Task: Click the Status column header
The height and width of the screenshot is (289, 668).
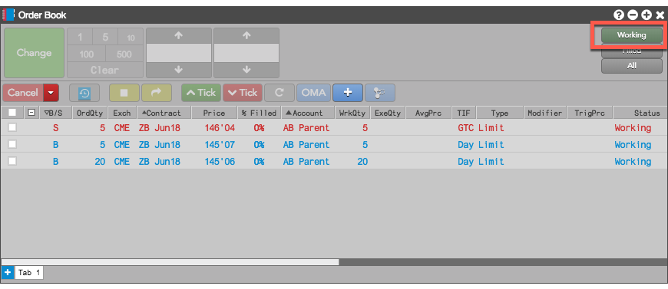Action: point(640,113)
